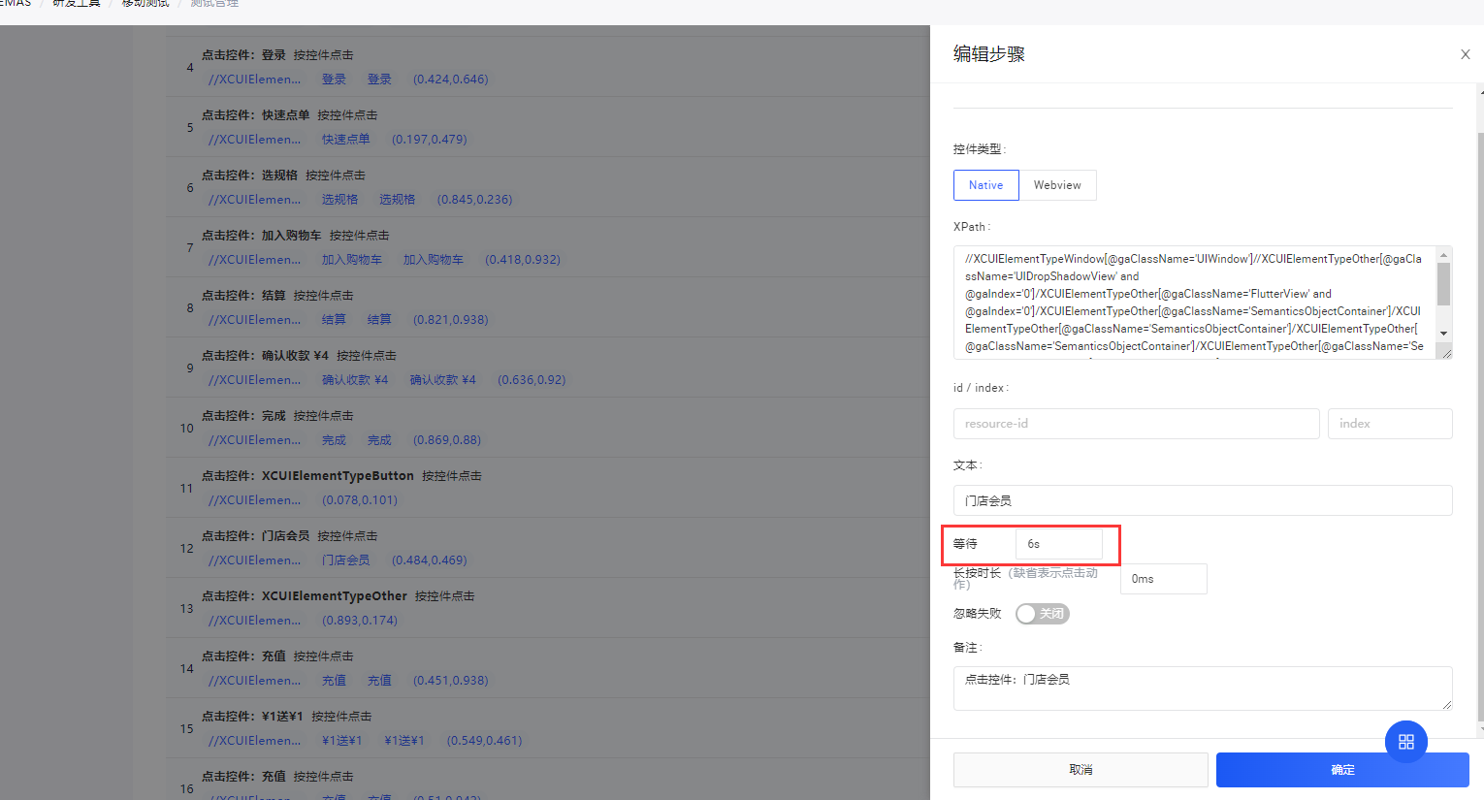
Task: Click the 移动测试 breadcrumb item
Action: click(x=145, y=4)
